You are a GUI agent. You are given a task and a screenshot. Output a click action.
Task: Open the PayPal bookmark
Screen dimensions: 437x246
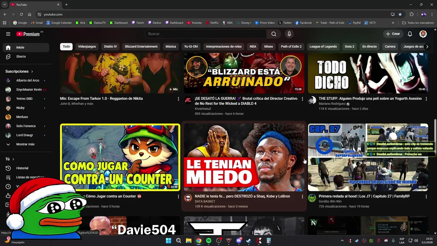[354, 23]
